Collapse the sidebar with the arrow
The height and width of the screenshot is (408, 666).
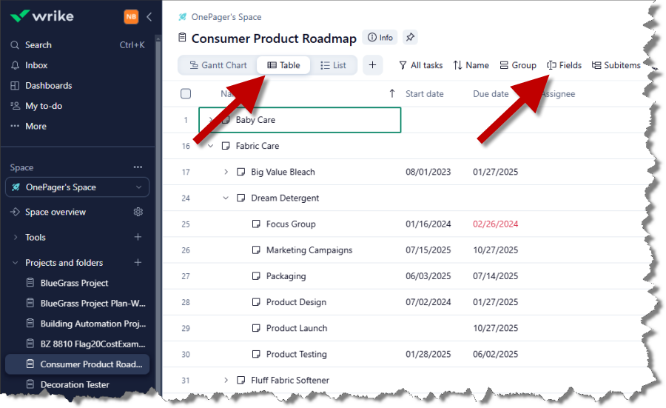(x=149, y=16)
